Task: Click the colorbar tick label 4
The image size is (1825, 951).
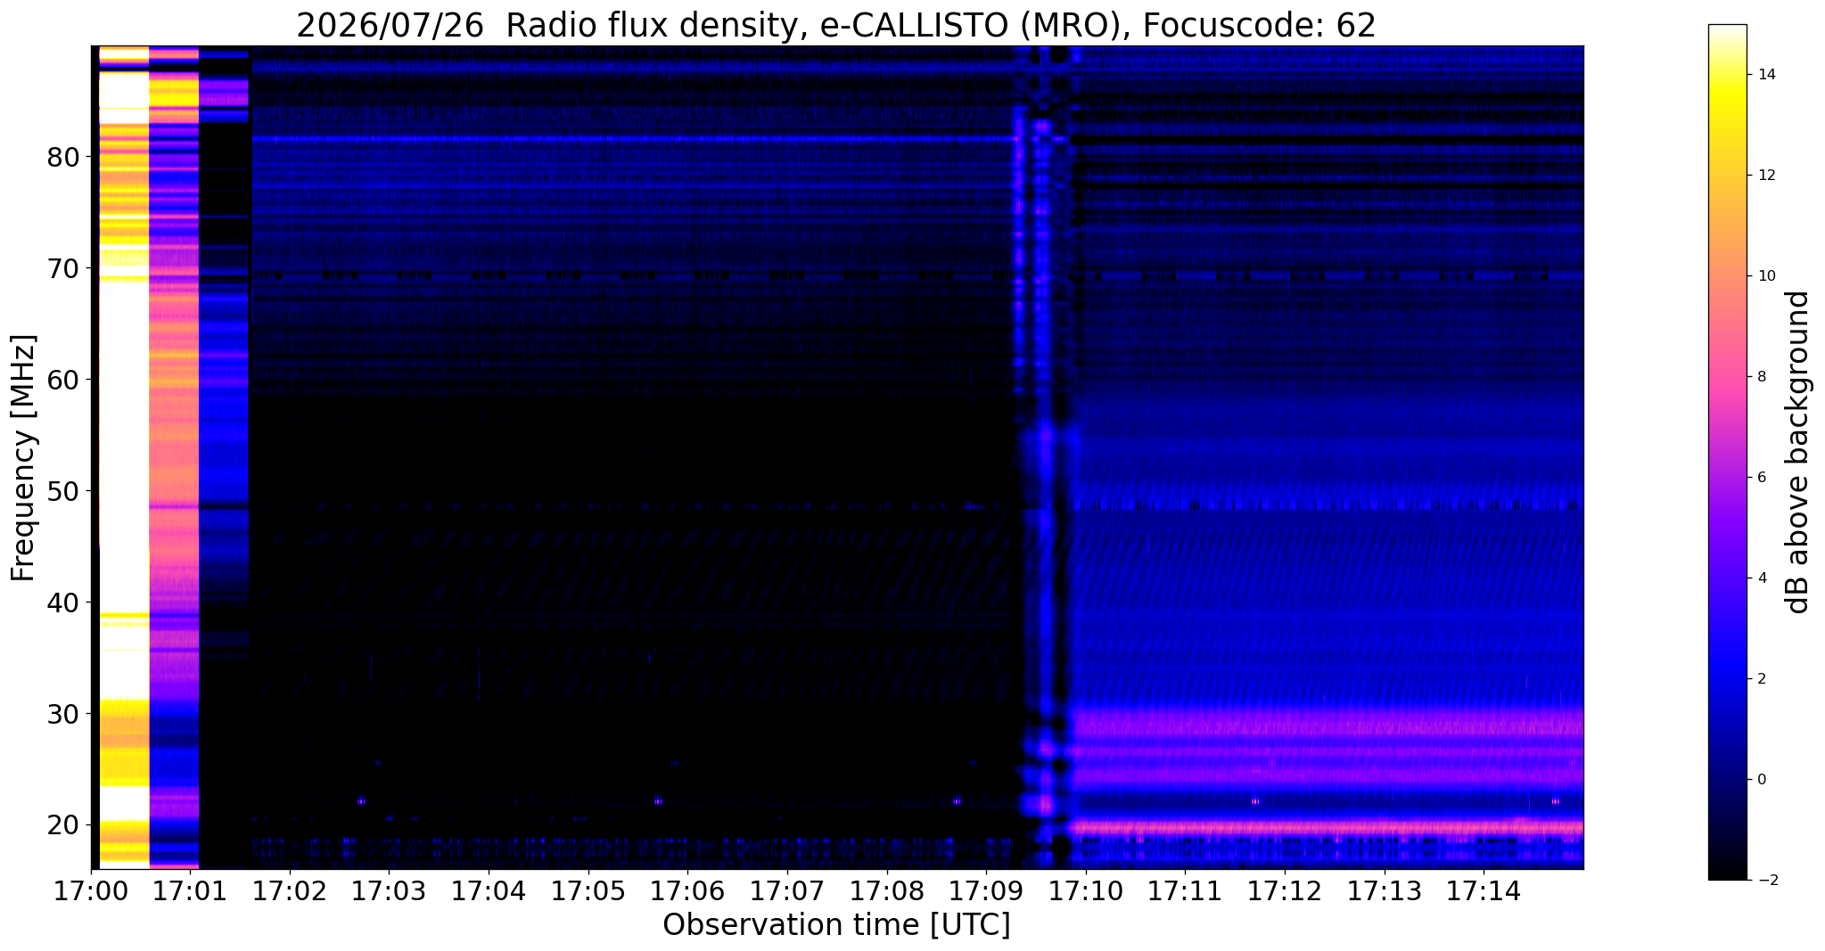Action: pos(1761,578)
